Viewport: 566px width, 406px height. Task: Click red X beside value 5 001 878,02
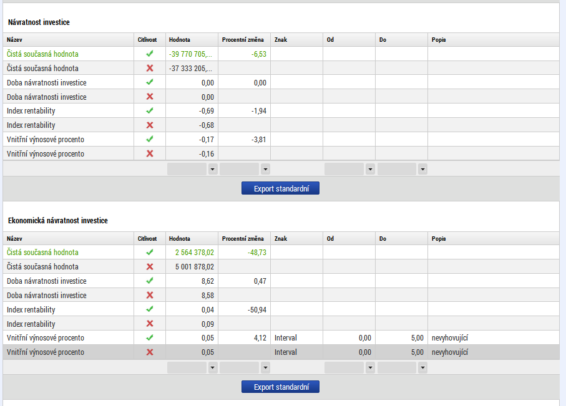click(149, 266)
